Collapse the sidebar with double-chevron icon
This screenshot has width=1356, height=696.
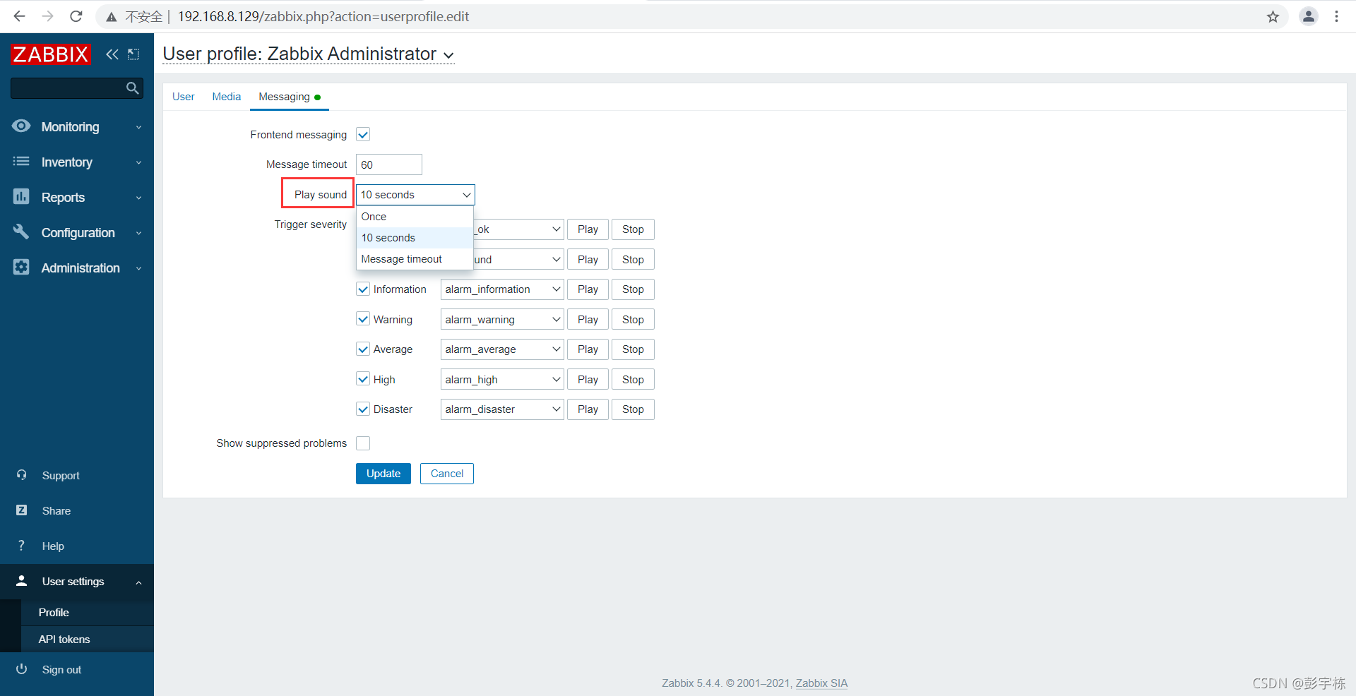(112, 54)
